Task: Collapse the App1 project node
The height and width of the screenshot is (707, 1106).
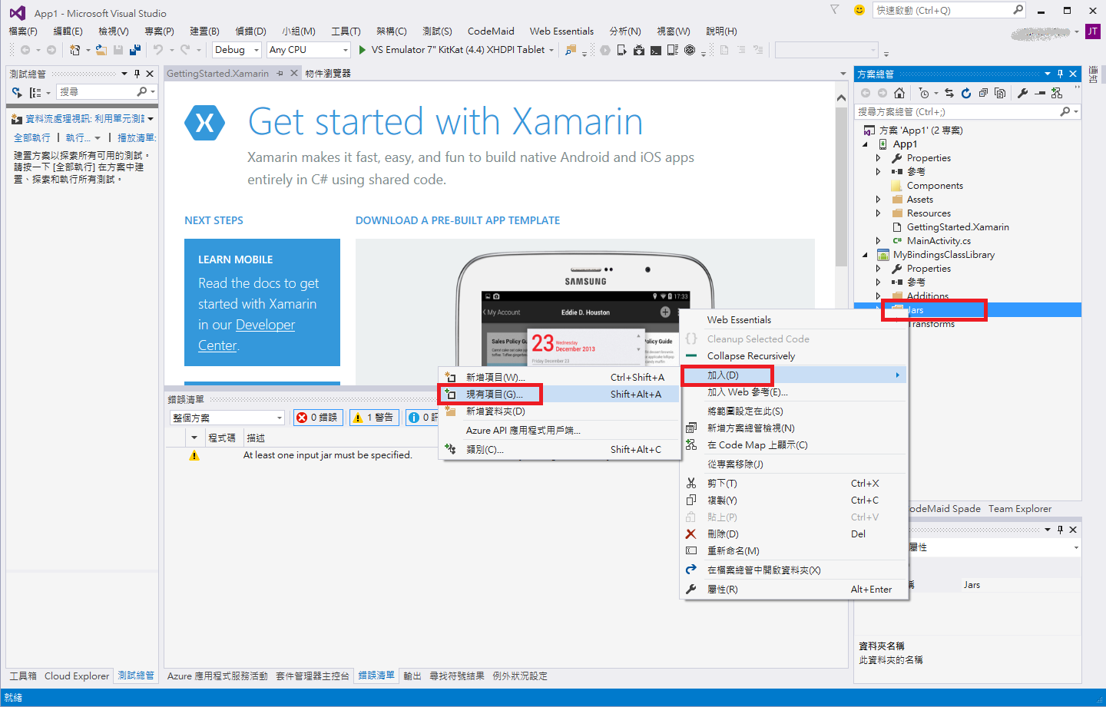Action: 865,144
